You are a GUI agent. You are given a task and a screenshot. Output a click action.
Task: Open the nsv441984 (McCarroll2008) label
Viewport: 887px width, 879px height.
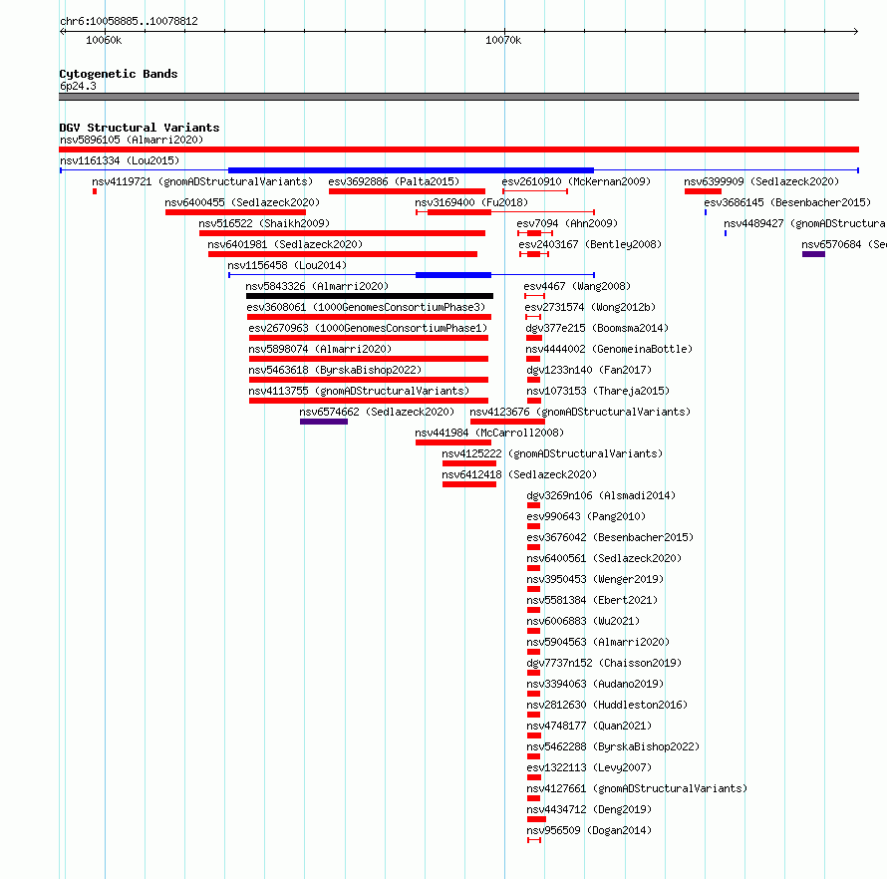(489, 433)
